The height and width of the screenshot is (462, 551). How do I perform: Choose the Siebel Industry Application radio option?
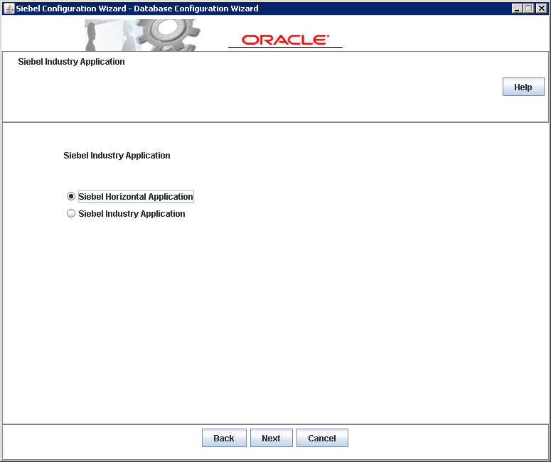(x=71, y=214)
